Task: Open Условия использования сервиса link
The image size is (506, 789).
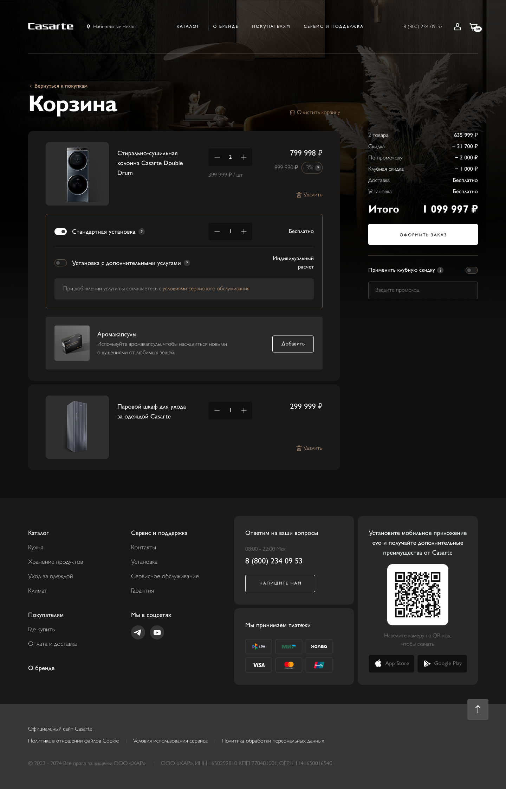Action: click(170, 741)
